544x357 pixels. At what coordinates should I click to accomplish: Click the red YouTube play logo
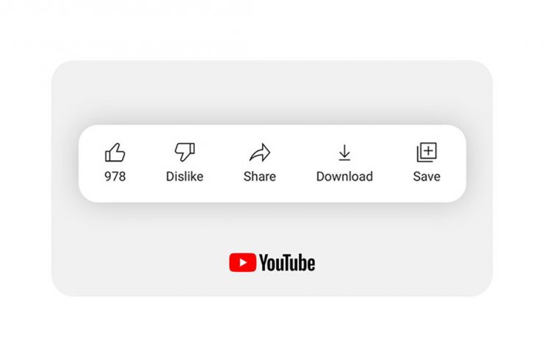point(242,262)
